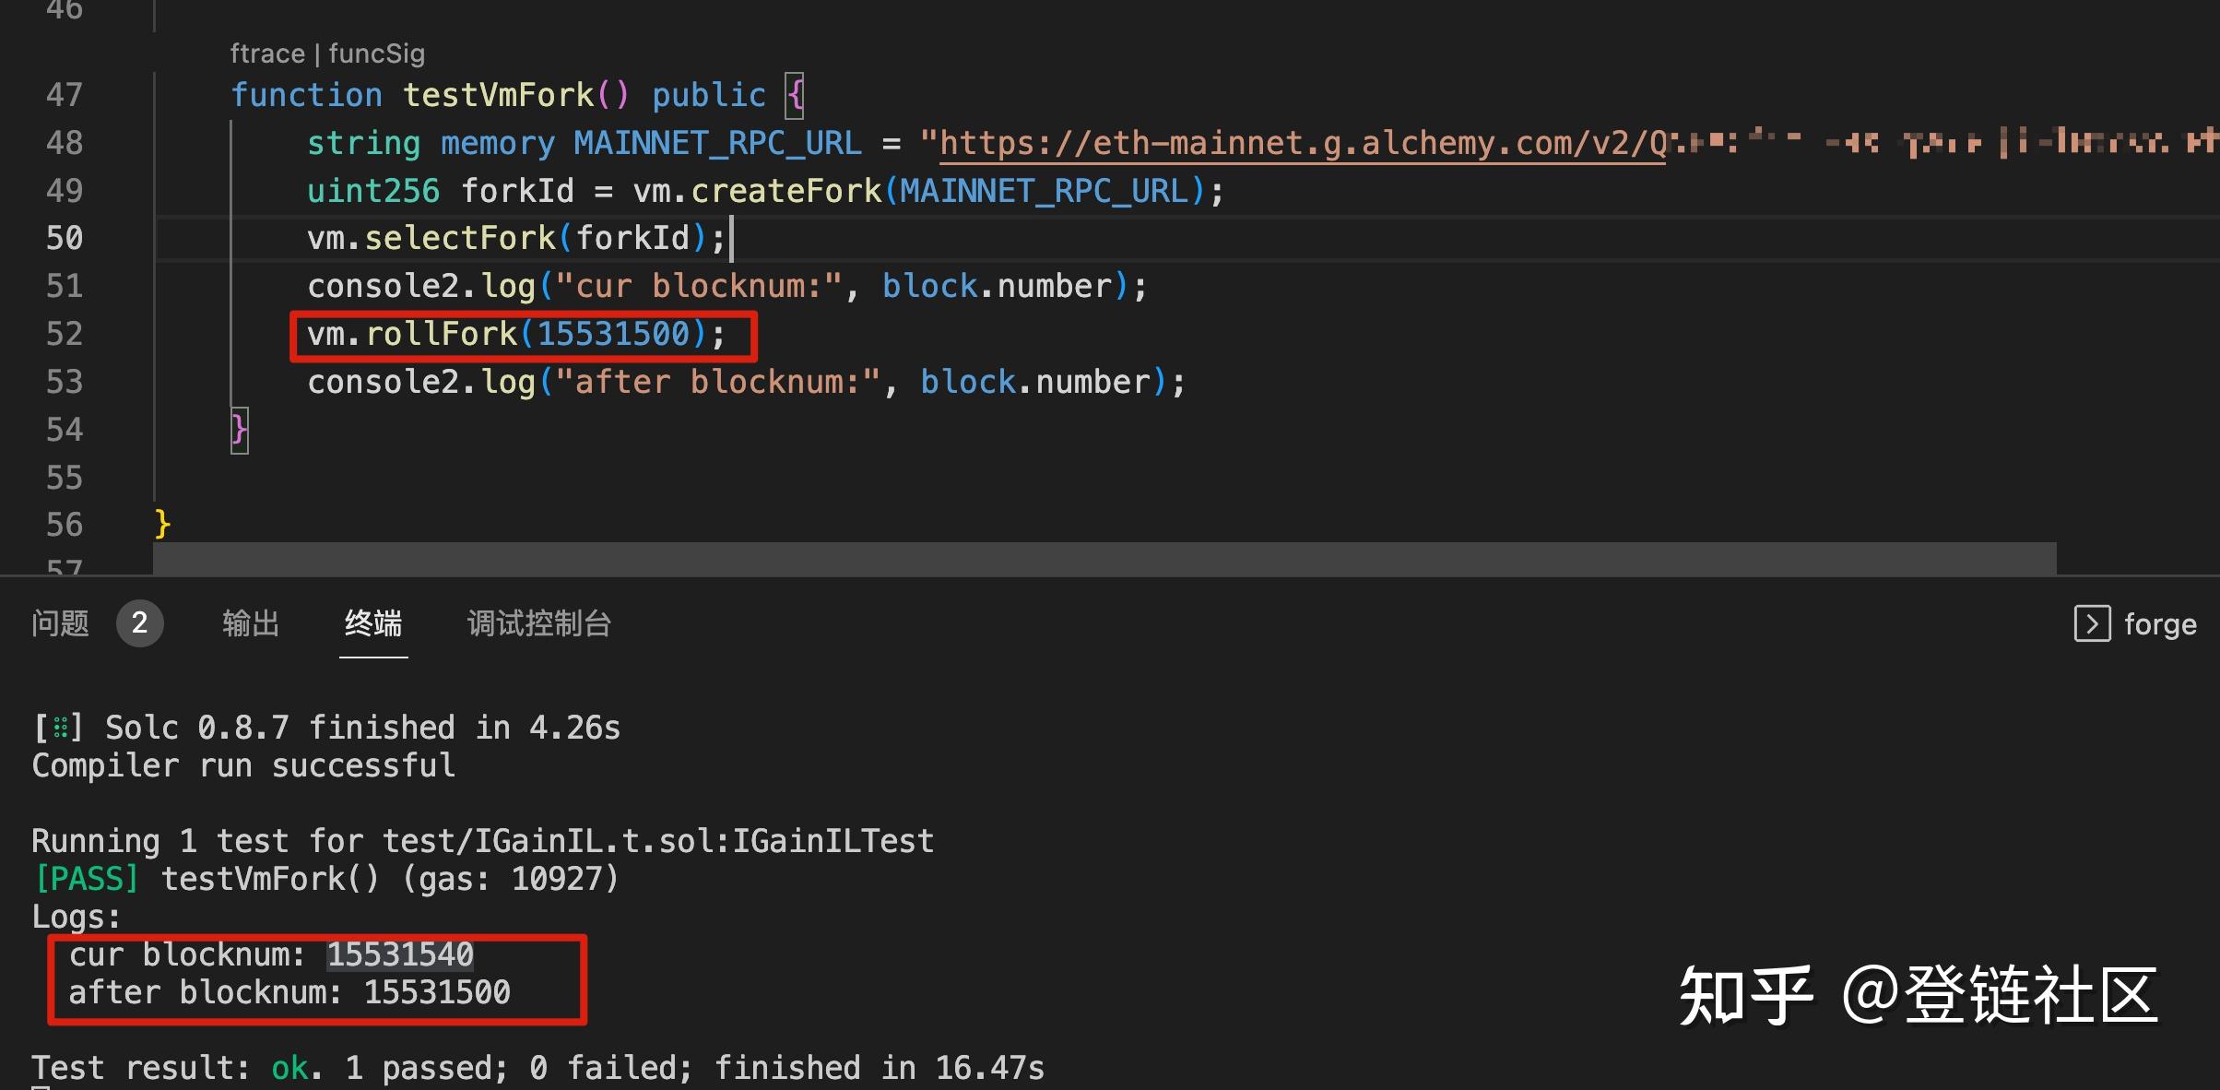Open the 调试控制台 debug console tab
Viewport: 2220px width, 1090px height.
[538, 623]
